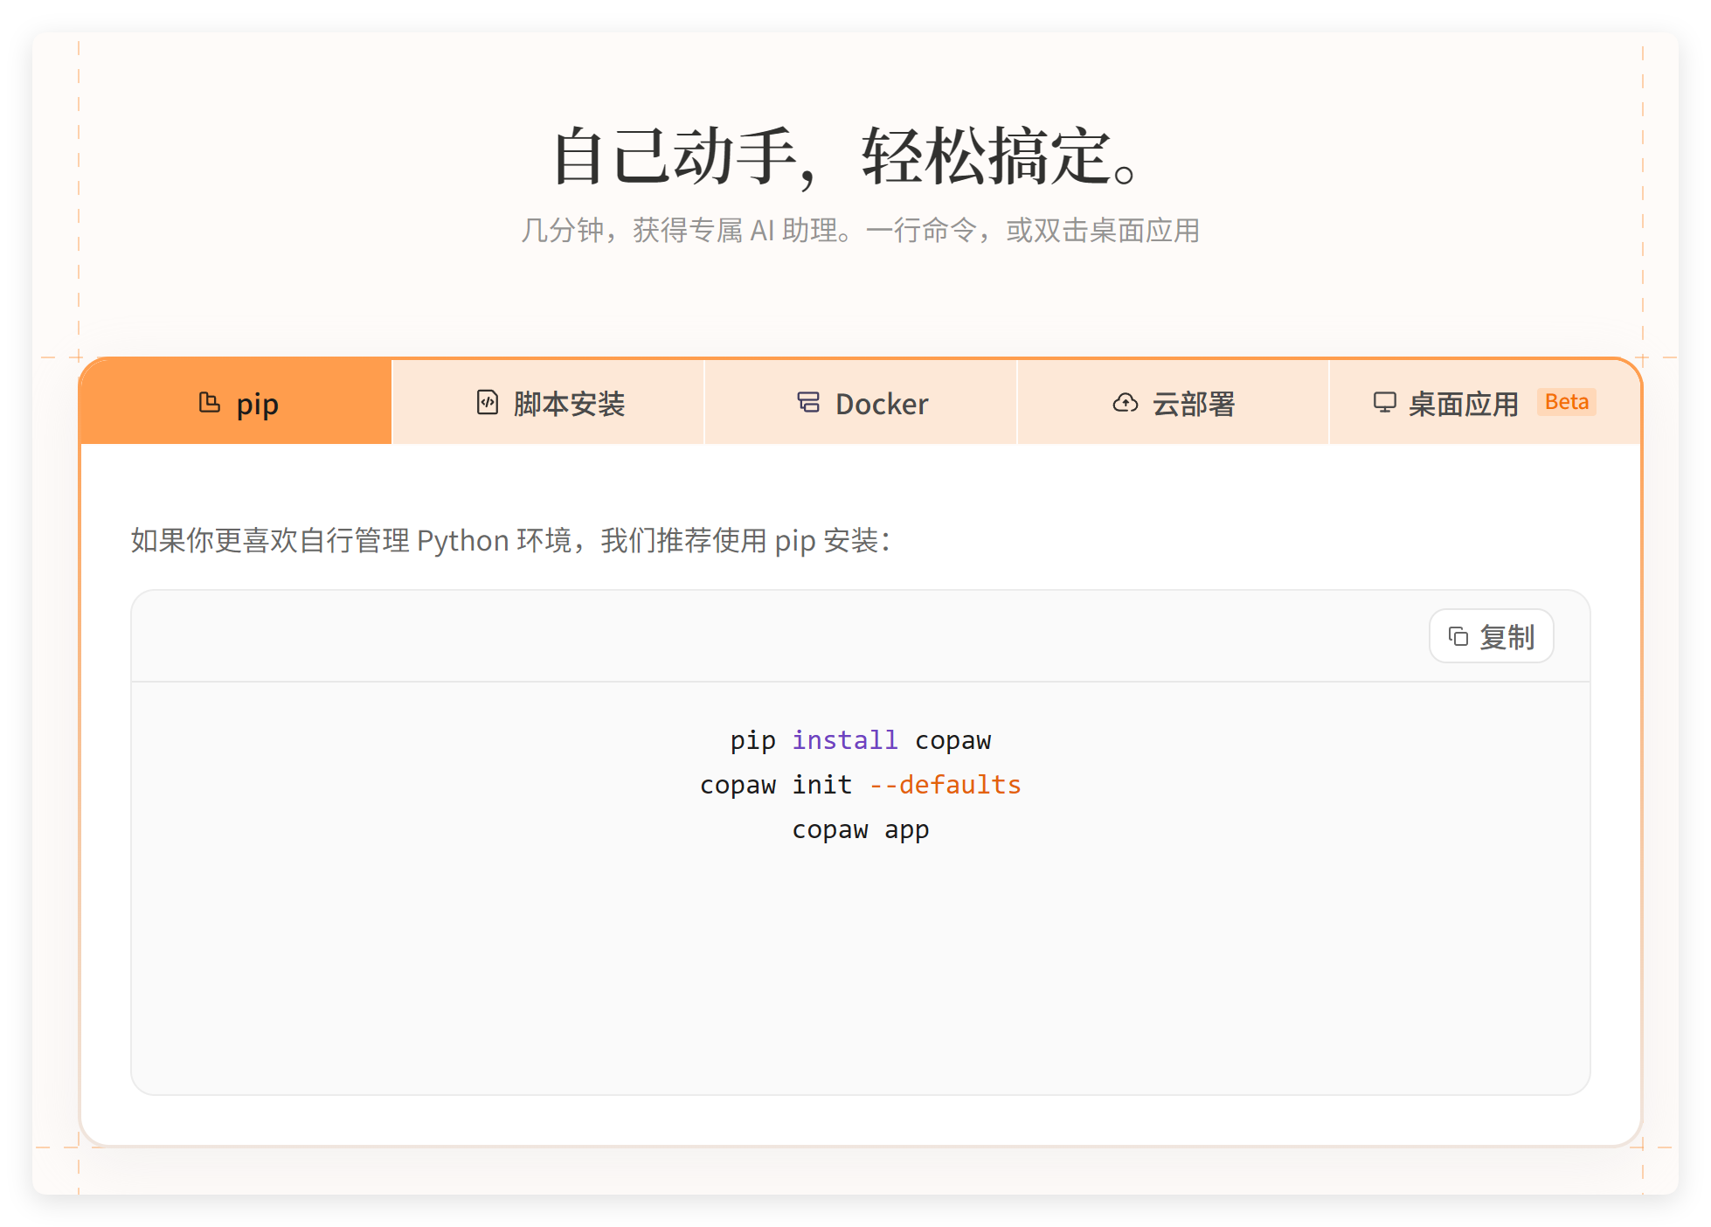This screenshot has height=1227, width=1711.
Task: Open the 桌面应用 tab
Action: 1463,405
